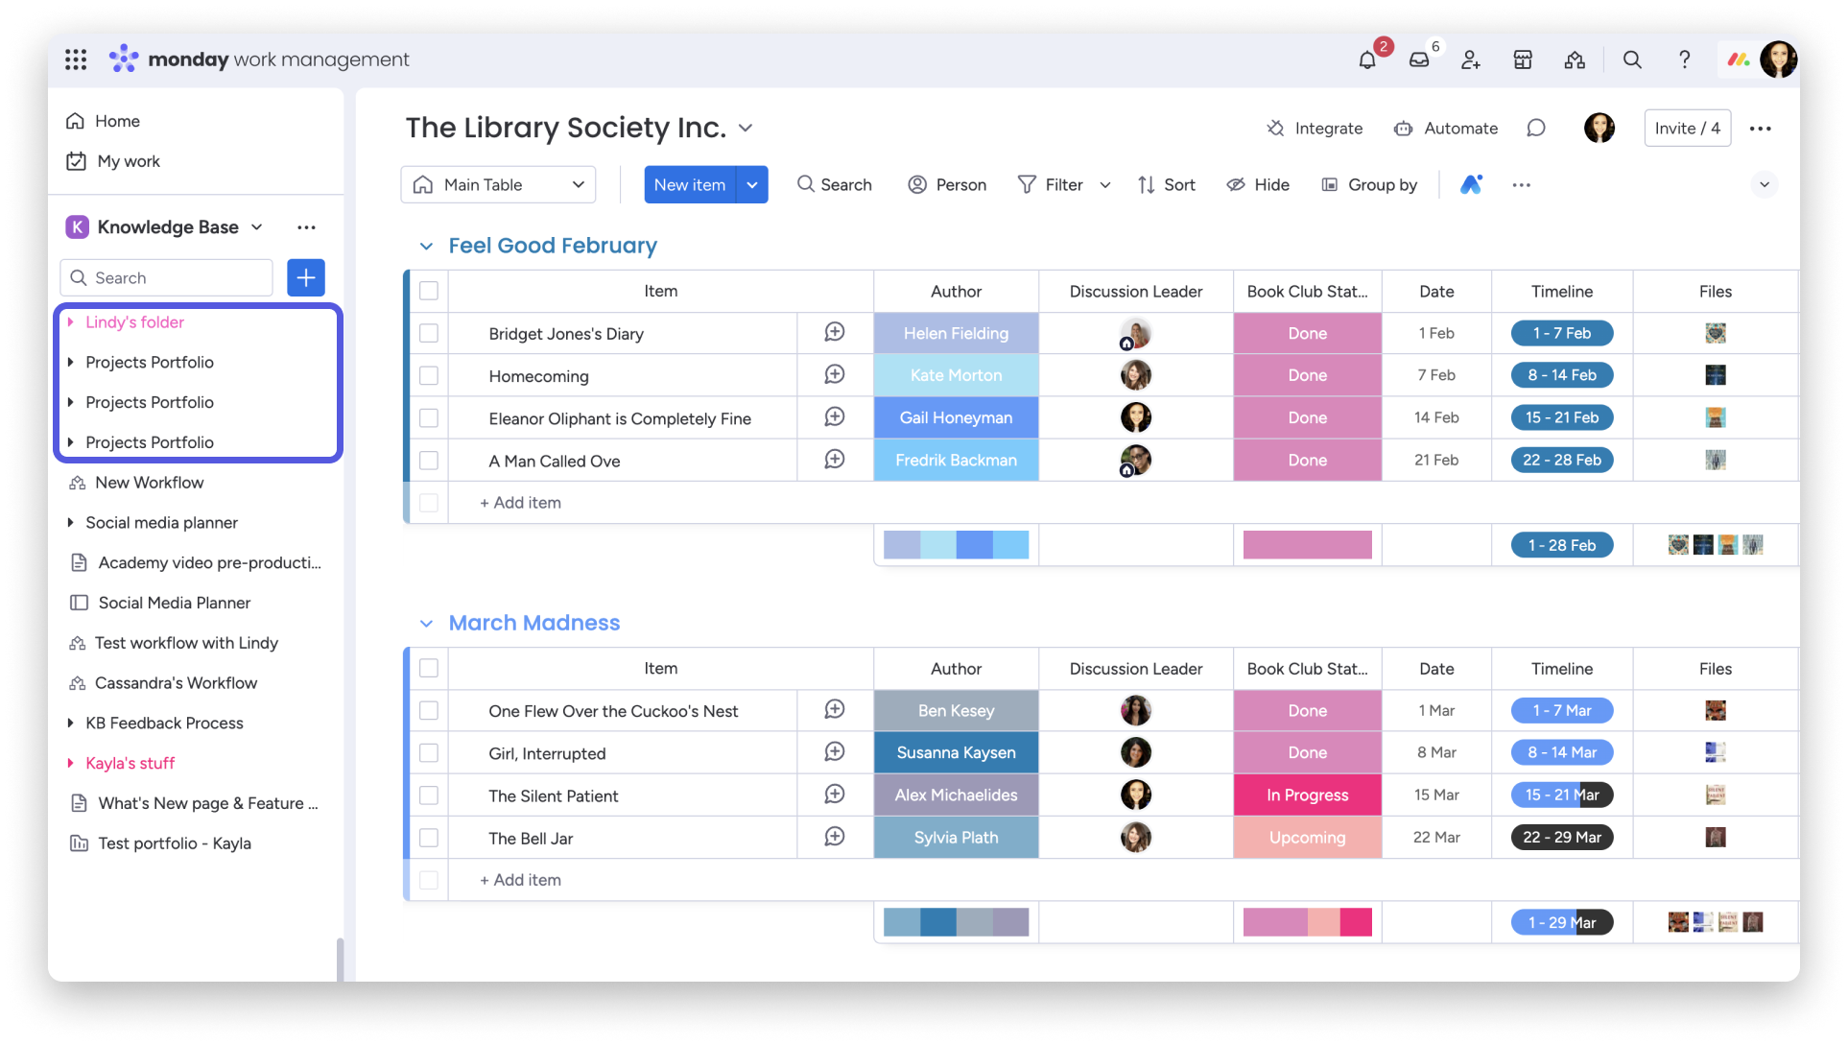The image size is (1848, 1044).
Task: Open the apps grid switcher icon
Action: pos(76,59)
